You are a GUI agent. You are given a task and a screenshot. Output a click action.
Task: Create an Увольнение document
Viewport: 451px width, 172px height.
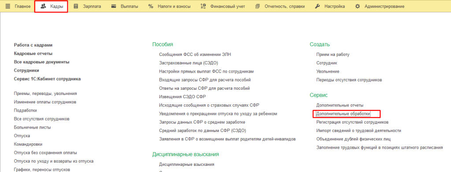(x=328, y=71)
